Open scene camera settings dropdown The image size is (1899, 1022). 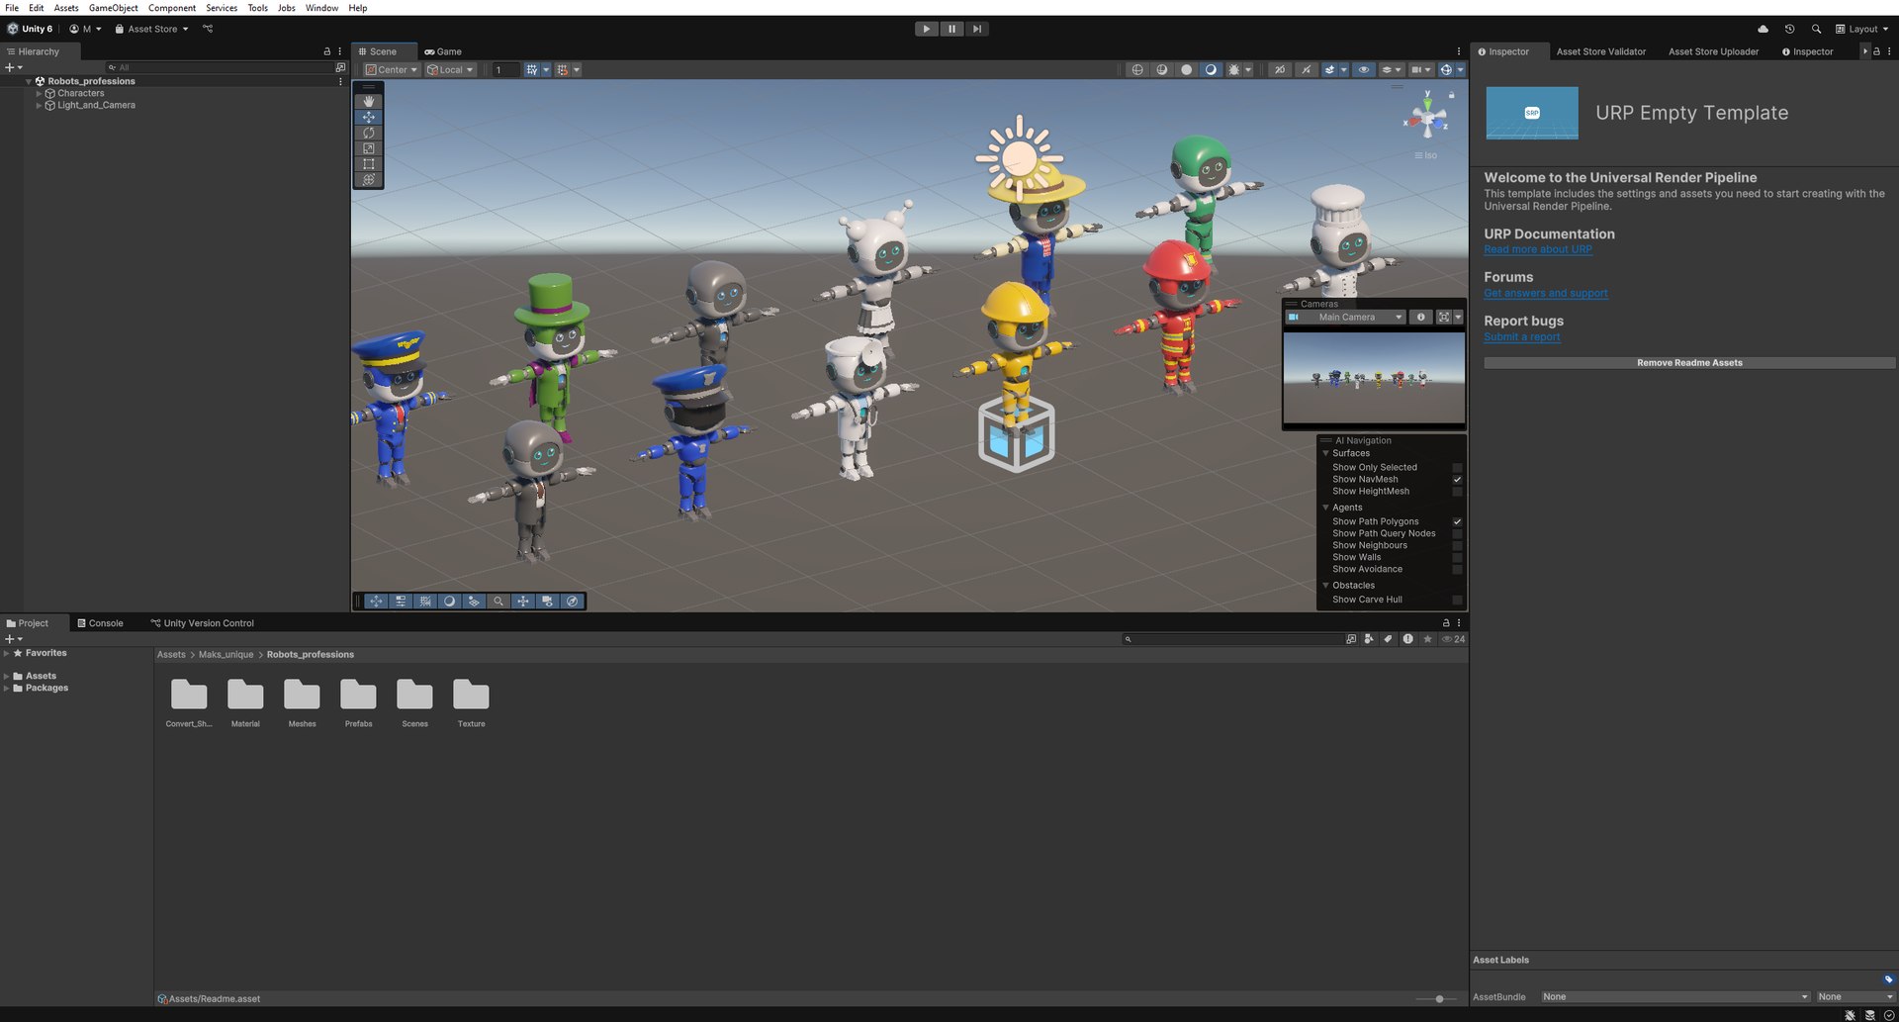coord(1421,69)
